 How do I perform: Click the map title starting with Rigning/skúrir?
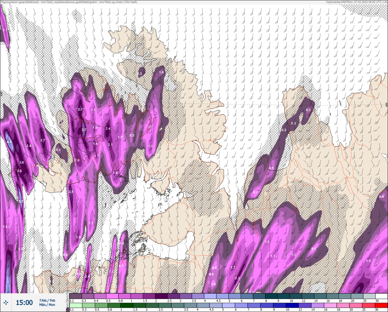click(69, 2)
